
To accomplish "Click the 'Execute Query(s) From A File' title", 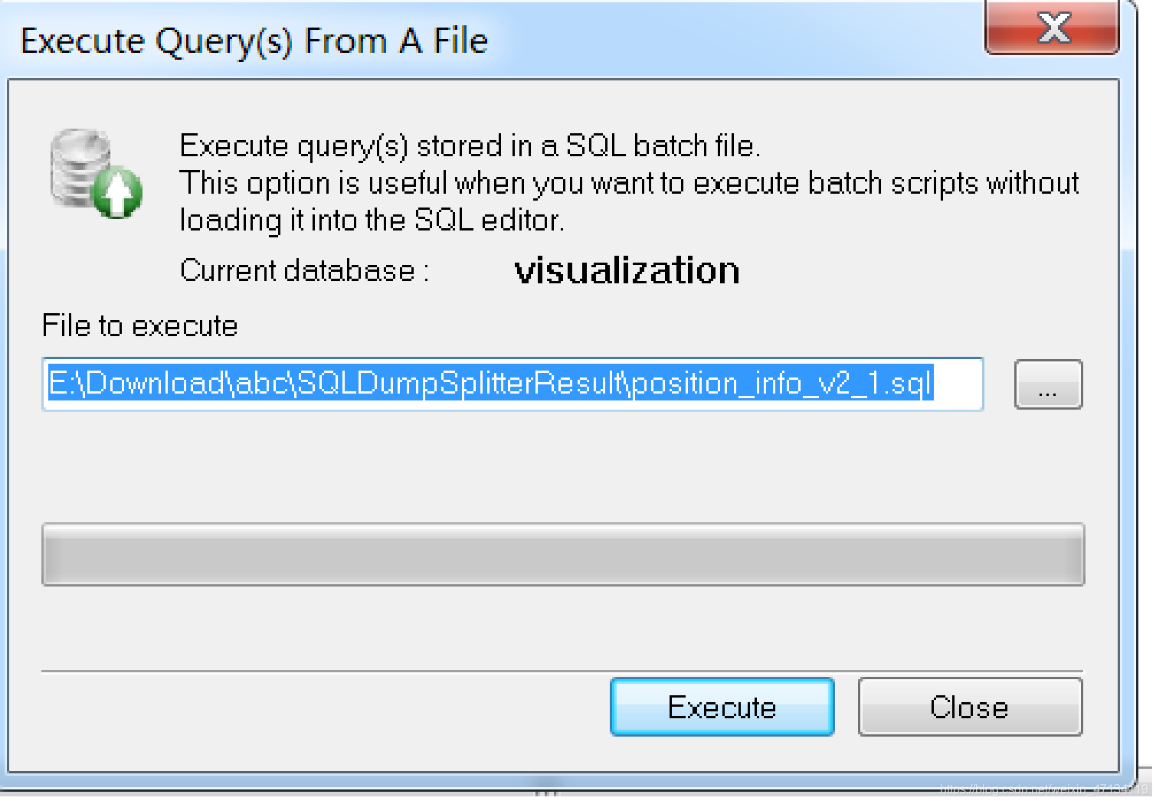I will [x=254, y=41].
